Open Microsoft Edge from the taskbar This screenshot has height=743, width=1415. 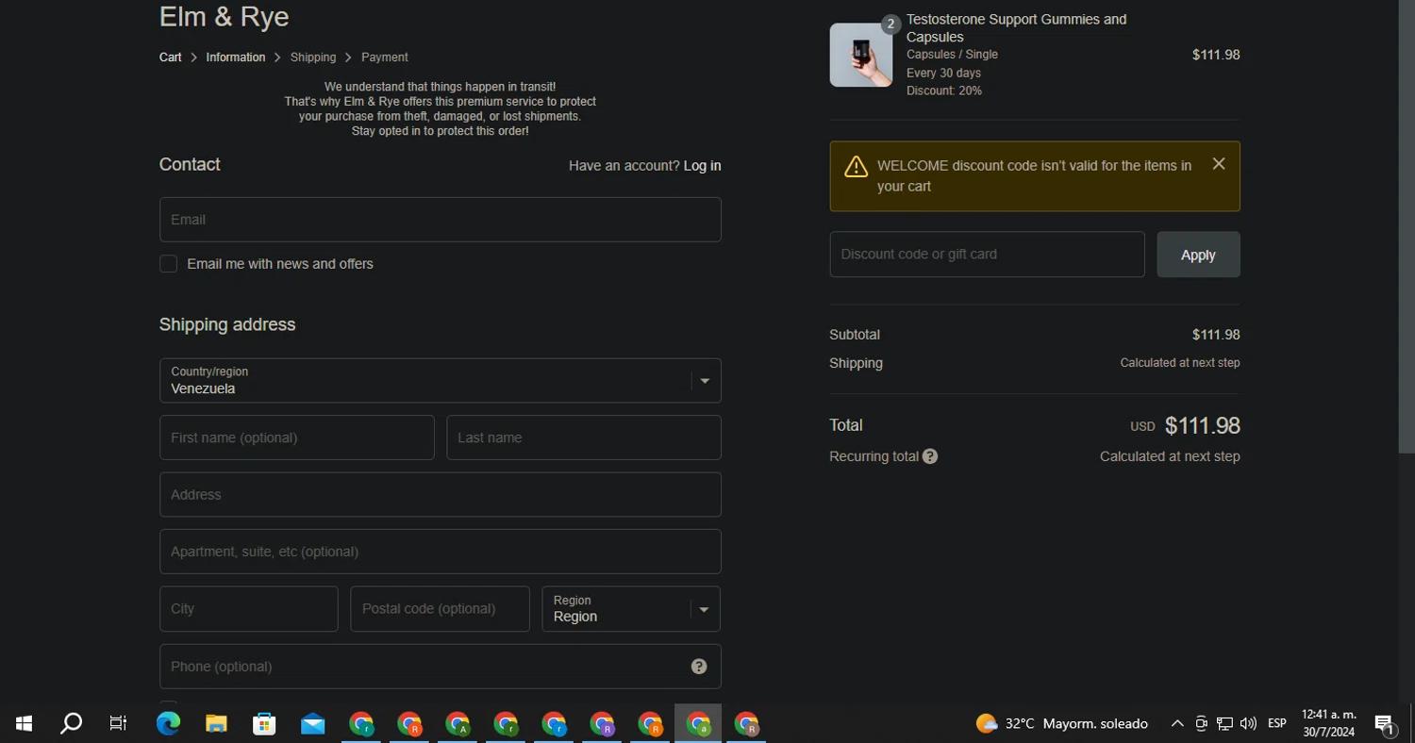[x=168, y=723]
